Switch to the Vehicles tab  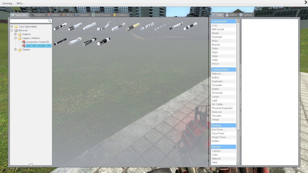(x=82, y=15)
